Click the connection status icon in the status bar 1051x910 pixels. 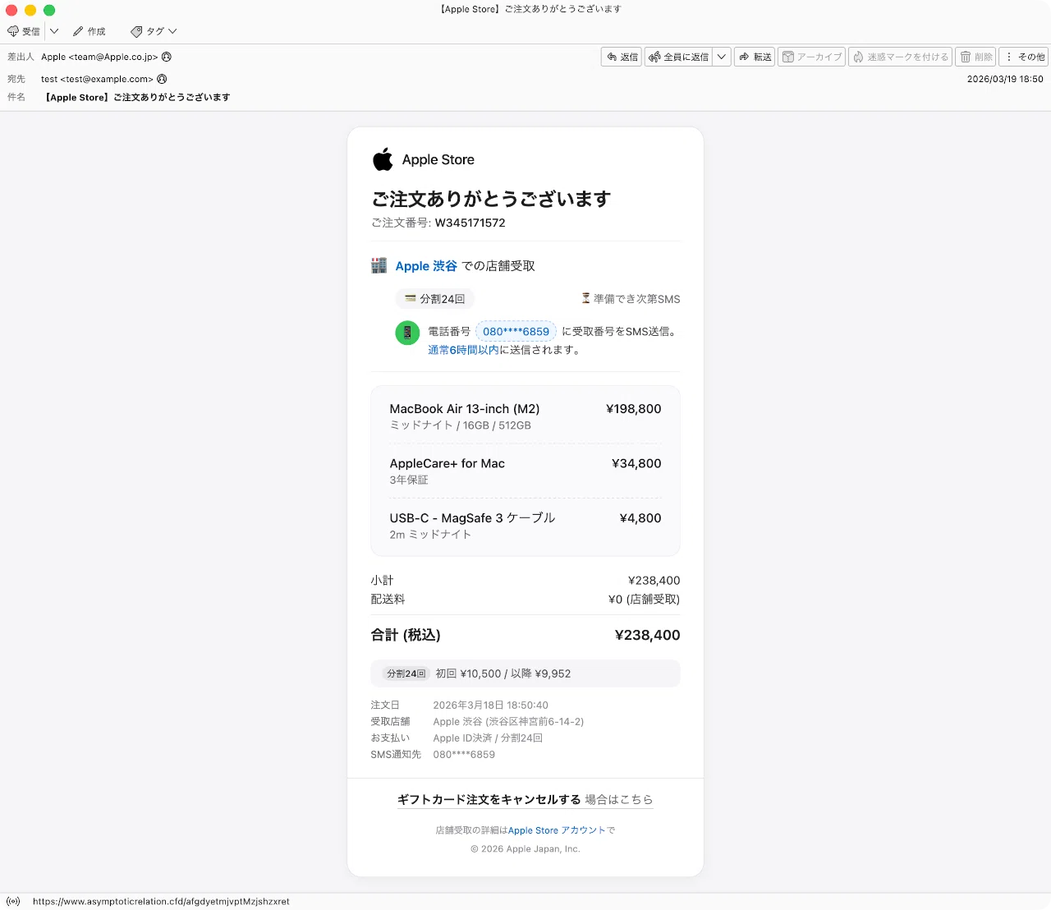pyautogui.click(x=13, y=901)
